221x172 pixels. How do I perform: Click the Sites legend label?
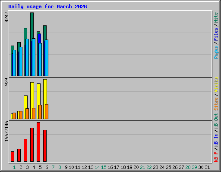point(216,104)
